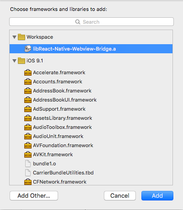Screen dimensions: 183x210
Task: Click the magnifying glass search icon
Action: (x=78, y=22)
